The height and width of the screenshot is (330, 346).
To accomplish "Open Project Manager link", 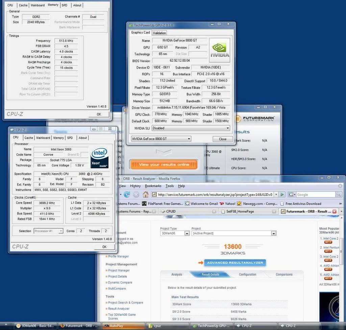I will click(x=119, y=270).
